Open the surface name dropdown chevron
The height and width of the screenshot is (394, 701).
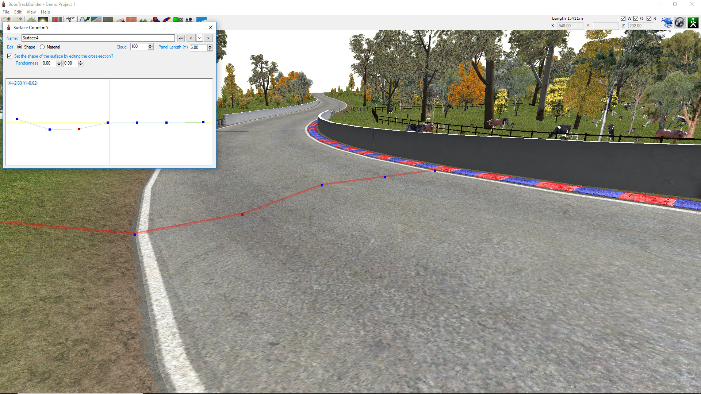(200, 38)
